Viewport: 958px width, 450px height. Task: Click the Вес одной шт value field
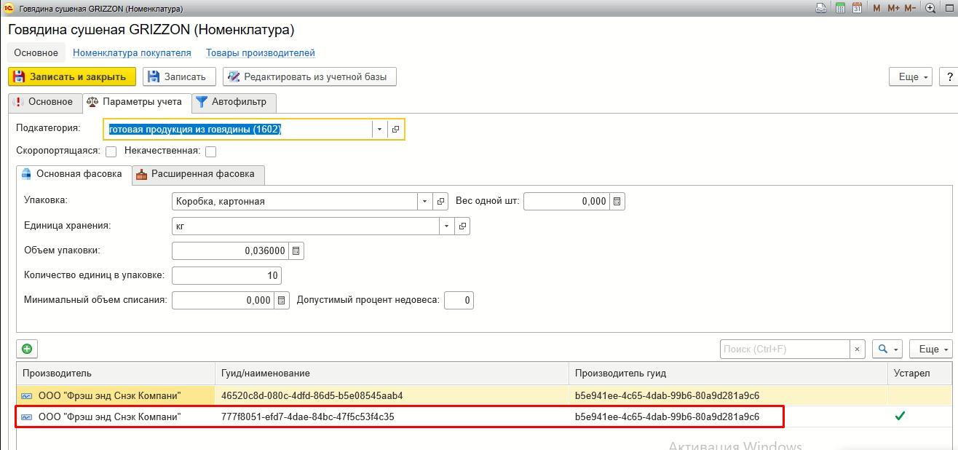(x=566, y=202)
